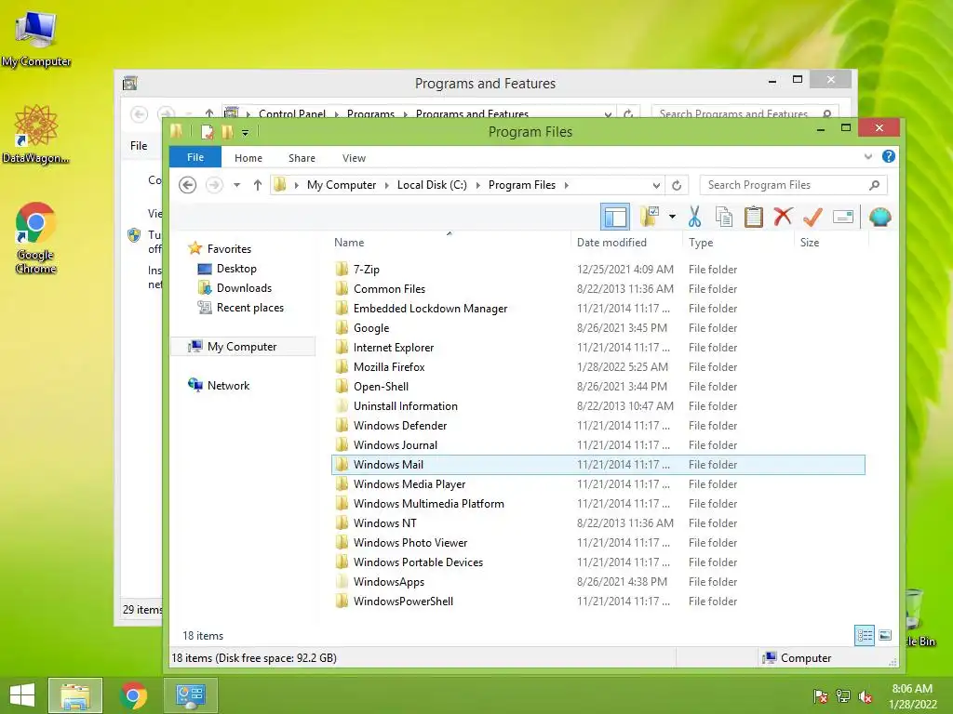This screenshot has height=714, width=953.
Task: Click the Back arrow in Program Files
Action: pos(188,185)
